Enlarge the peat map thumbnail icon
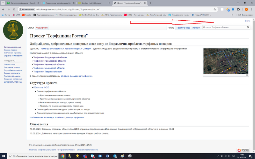The width and height of the screenshot is (255, 159). point(247,75)
